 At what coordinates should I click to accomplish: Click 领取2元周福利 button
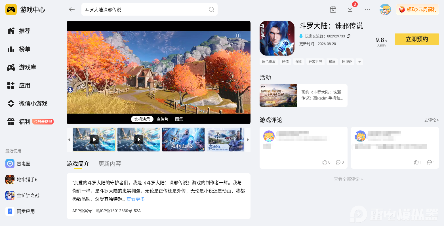click(417, 9)
